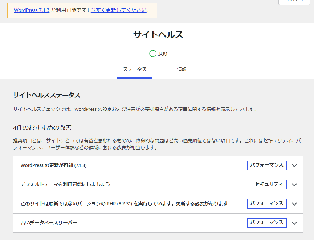Switch to the 情報 tab

click(x=182, y=70)
